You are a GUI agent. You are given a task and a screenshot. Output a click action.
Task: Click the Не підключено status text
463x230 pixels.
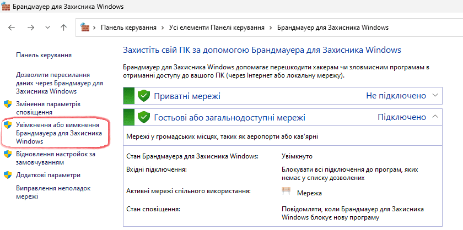click(396, 96)
